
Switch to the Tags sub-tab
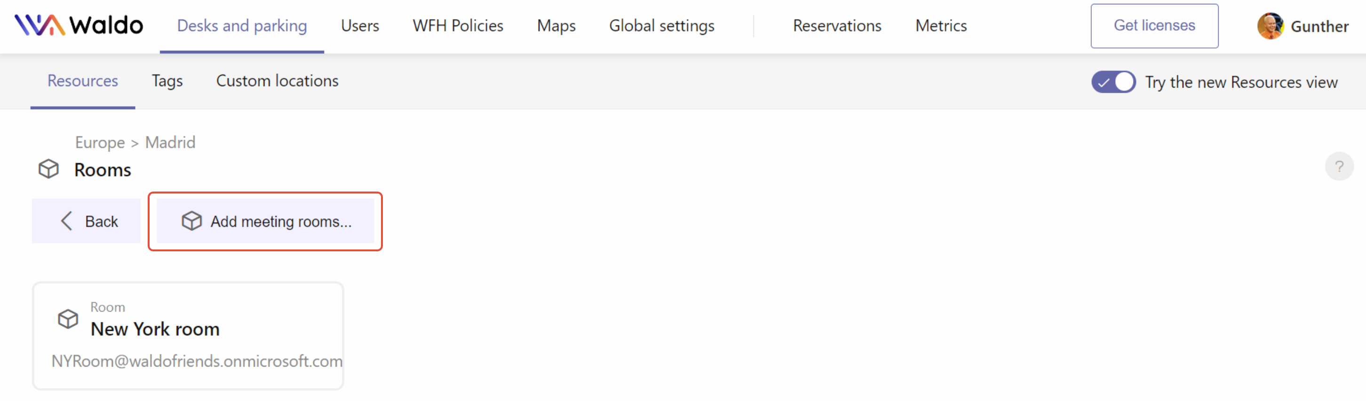pos(167,81)
